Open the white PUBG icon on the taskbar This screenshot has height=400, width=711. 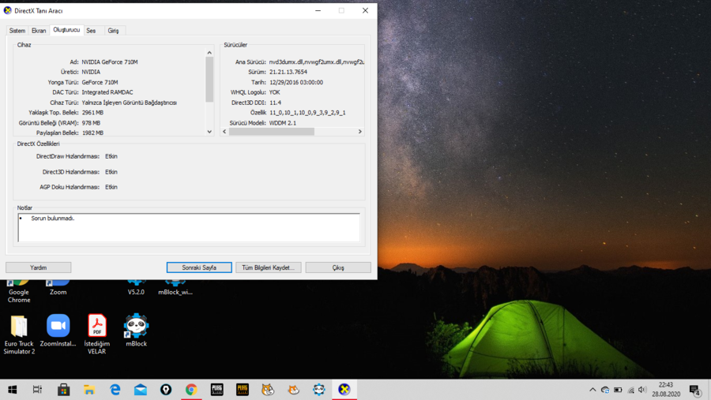point(216,390)
